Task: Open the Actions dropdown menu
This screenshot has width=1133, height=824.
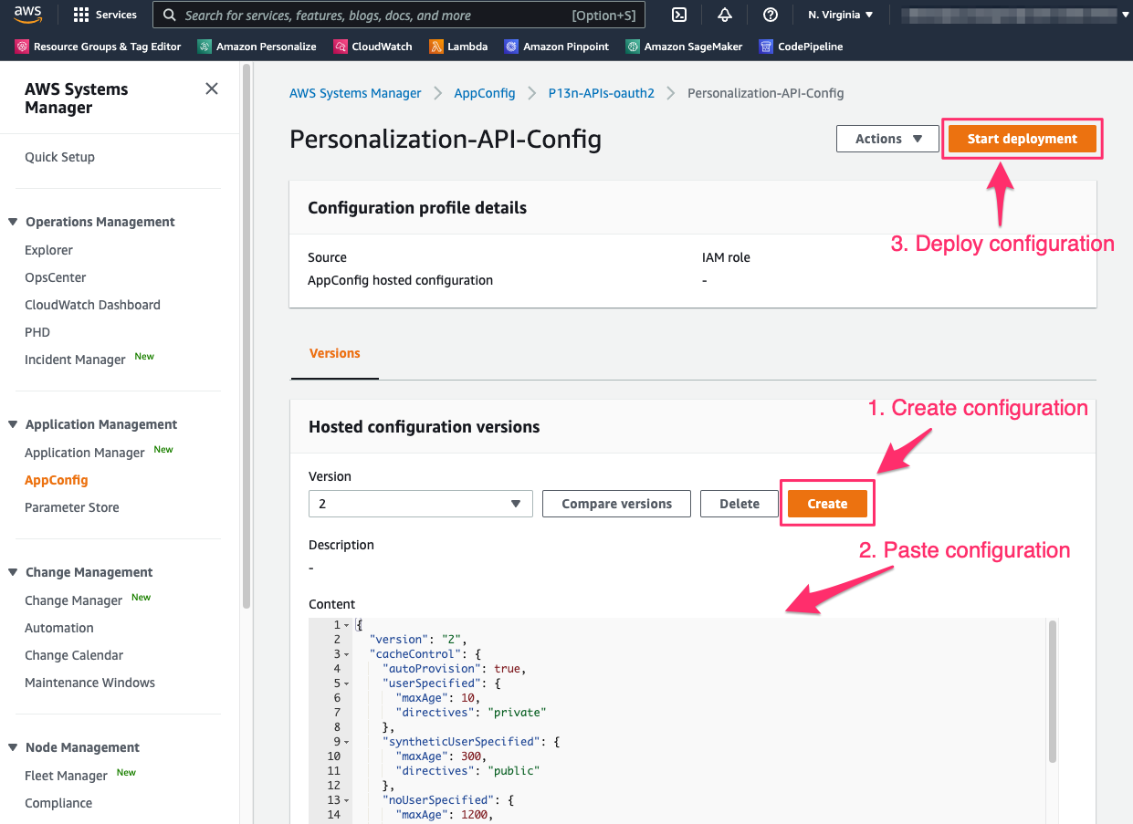Action: 887,139
